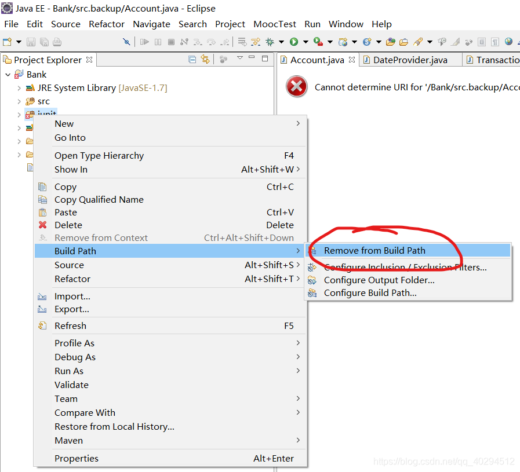
Task: Choose Export... from context menu
Action: [x=171, y=309]
